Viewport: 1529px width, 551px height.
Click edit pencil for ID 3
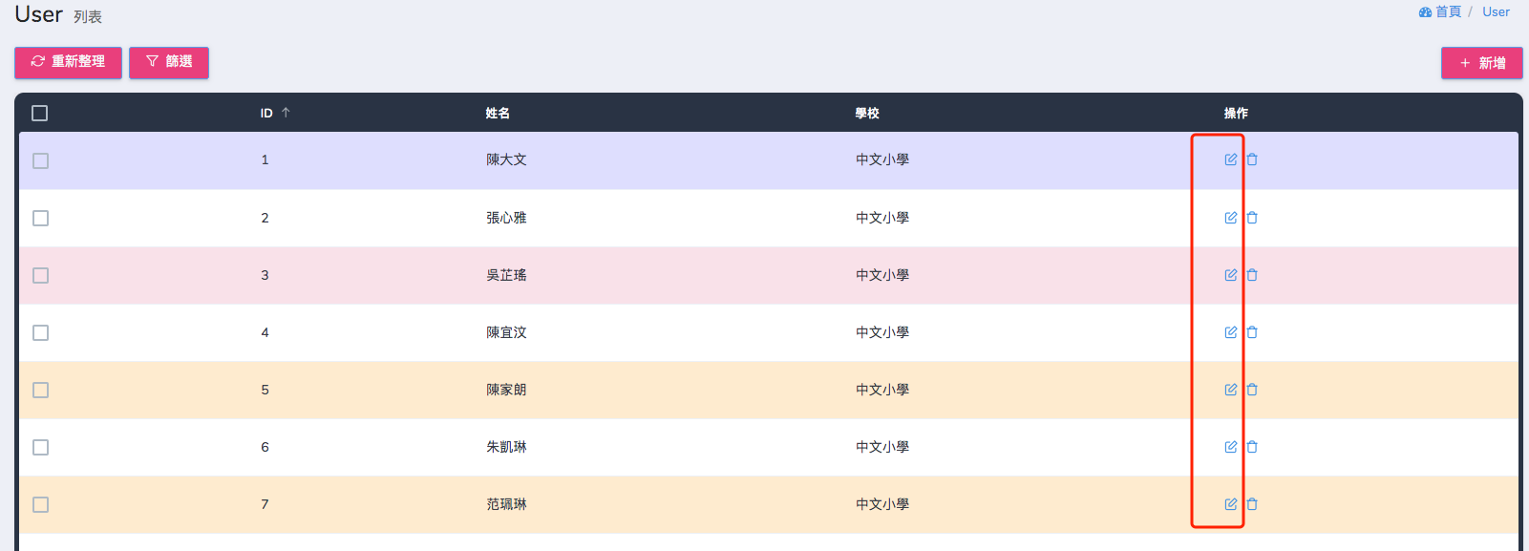(x=1231, y=275)
